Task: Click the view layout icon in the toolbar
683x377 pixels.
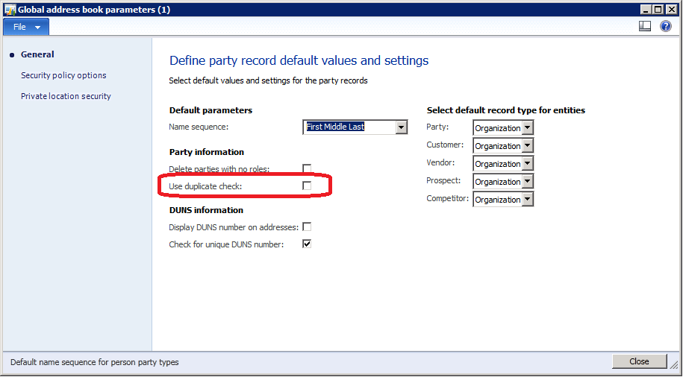Action: 645,27
